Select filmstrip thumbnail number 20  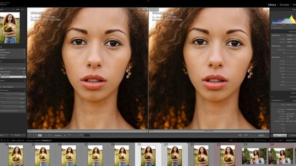coord(175,155)
